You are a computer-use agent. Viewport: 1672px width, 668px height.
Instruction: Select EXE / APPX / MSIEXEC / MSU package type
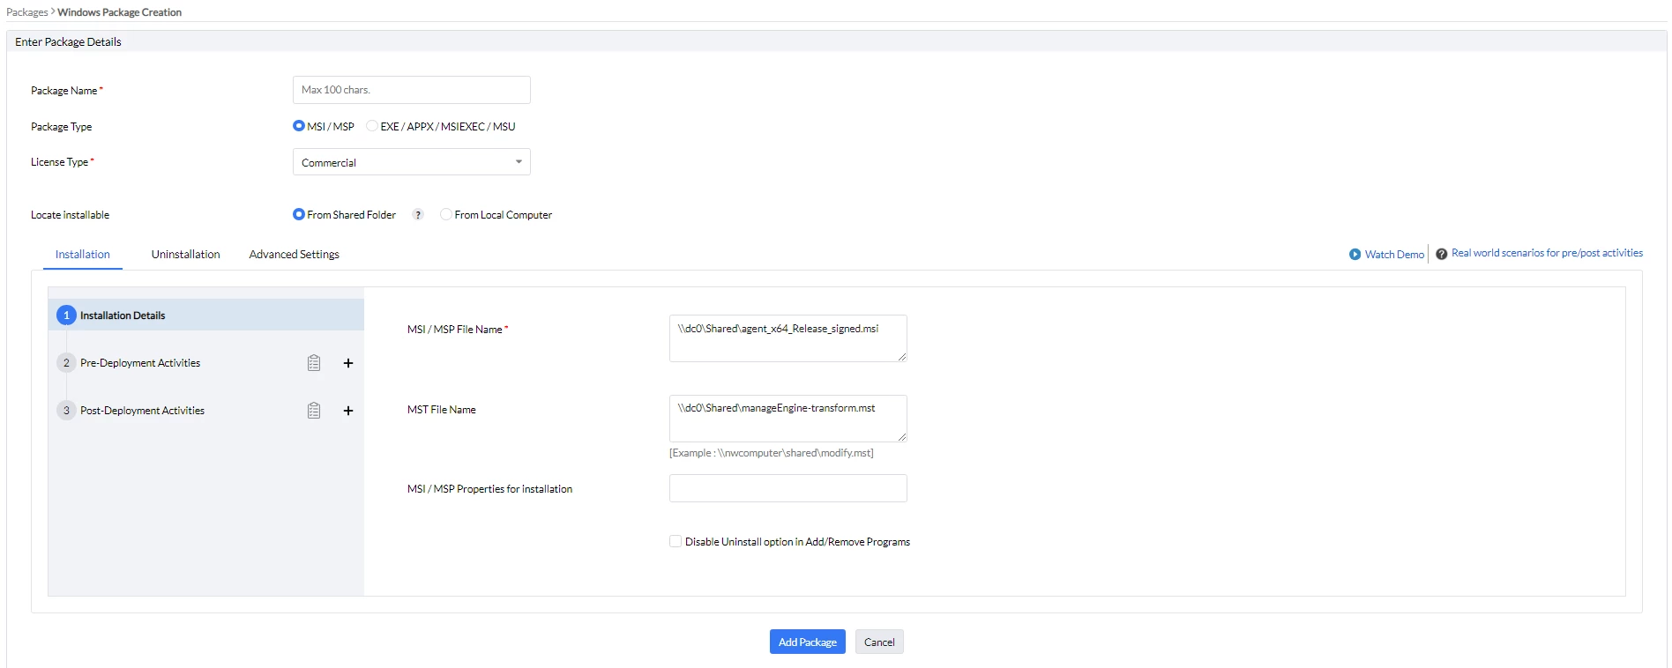(372, 126)
